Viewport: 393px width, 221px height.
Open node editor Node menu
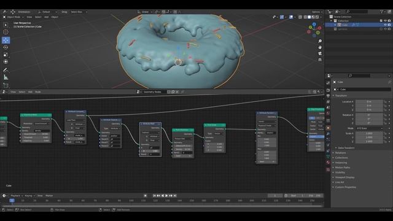click(38, 92)
